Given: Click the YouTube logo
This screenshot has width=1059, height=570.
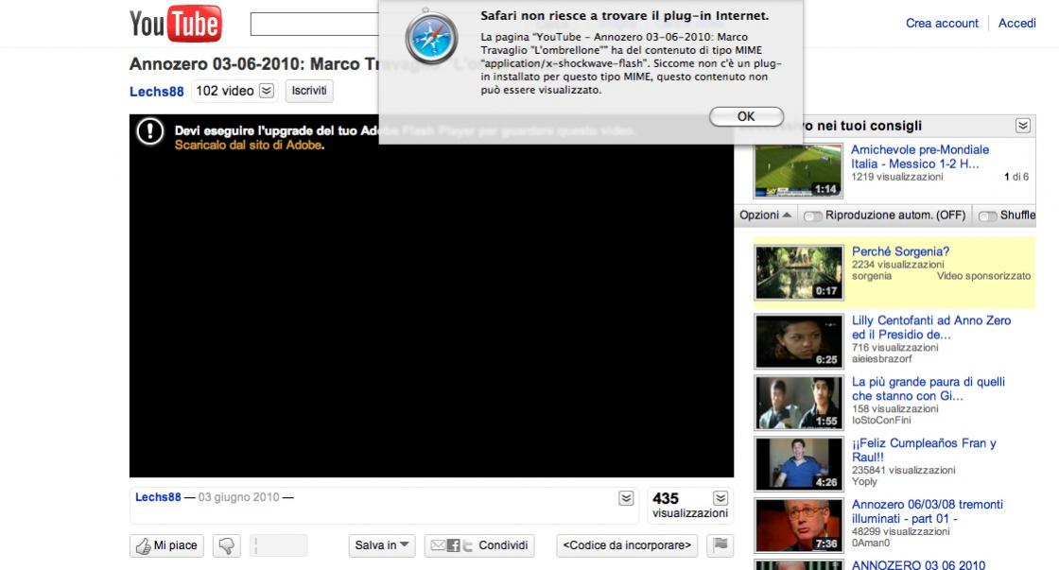Looking at the screenshot, I should [x=176, y=24].
